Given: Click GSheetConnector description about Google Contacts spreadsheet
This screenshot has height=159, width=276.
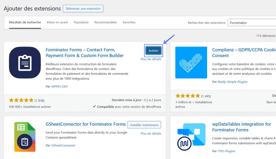Looking at the screenshot, I should (86, 135).
